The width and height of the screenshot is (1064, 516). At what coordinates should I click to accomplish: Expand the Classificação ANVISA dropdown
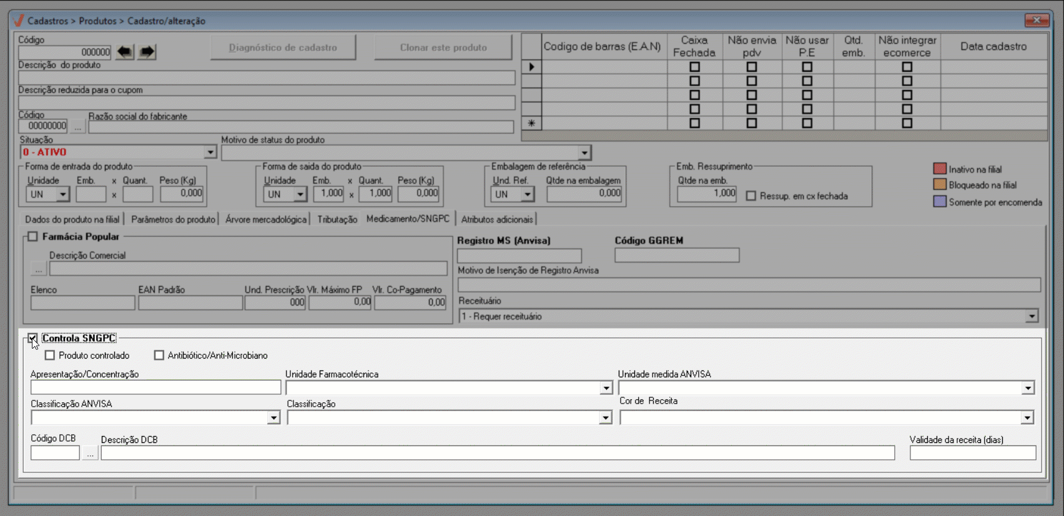coord(273,417)
